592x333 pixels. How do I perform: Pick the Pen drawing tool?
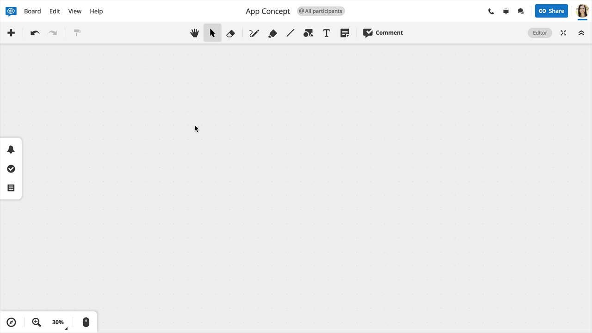[253, 33]
